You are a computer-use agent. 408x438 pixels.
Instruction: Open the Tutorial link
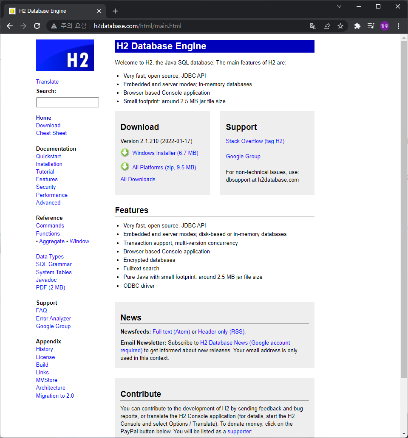[45, 171]
